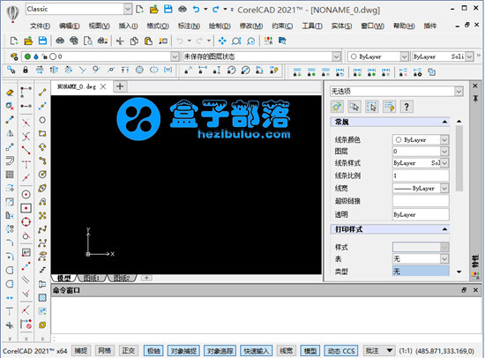
Task: Open the 线条颜色 ByLayer dropdown
Action: (444, 140)
